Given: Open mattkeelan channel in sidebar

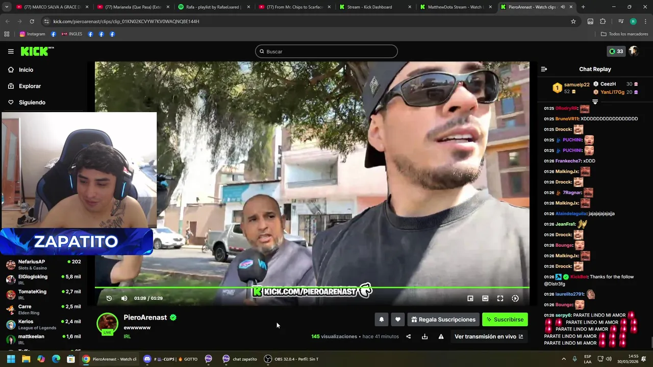Looking at the screenshot, I should (x=43, y=339).
